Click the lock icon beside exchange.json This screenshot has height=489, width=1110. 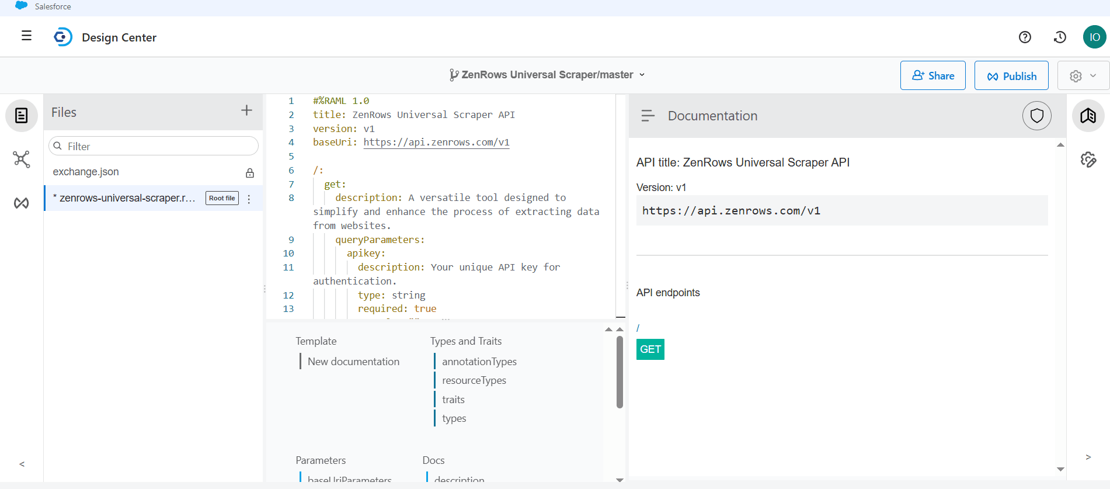click(250, 173)
